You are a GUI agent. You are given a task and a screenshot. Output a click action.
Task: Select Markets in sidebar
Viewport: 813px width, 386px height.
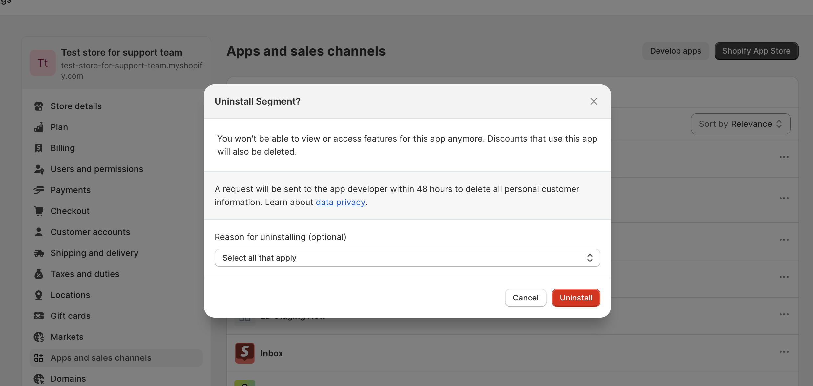(116, 337)
